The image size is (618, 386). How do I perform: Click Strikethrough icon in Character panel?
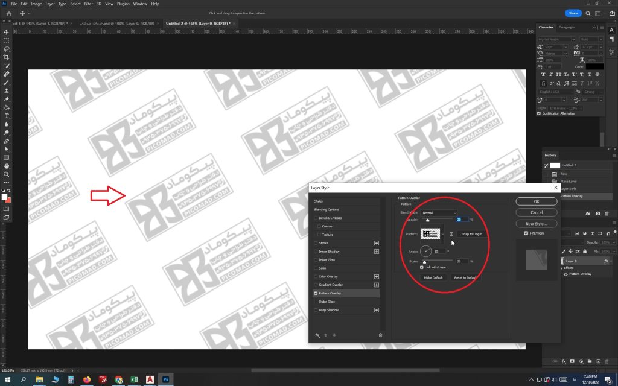[x=597, y=74]
